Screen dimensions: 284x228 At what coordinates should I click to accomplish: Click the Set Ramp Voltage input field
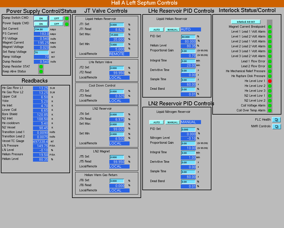pyautogui.click(x=41, y=53)
